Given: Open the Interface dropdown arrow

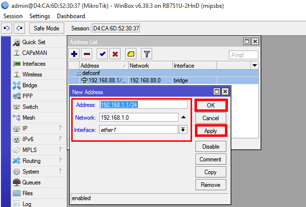Looking at the screenshot, I should 183,129.
